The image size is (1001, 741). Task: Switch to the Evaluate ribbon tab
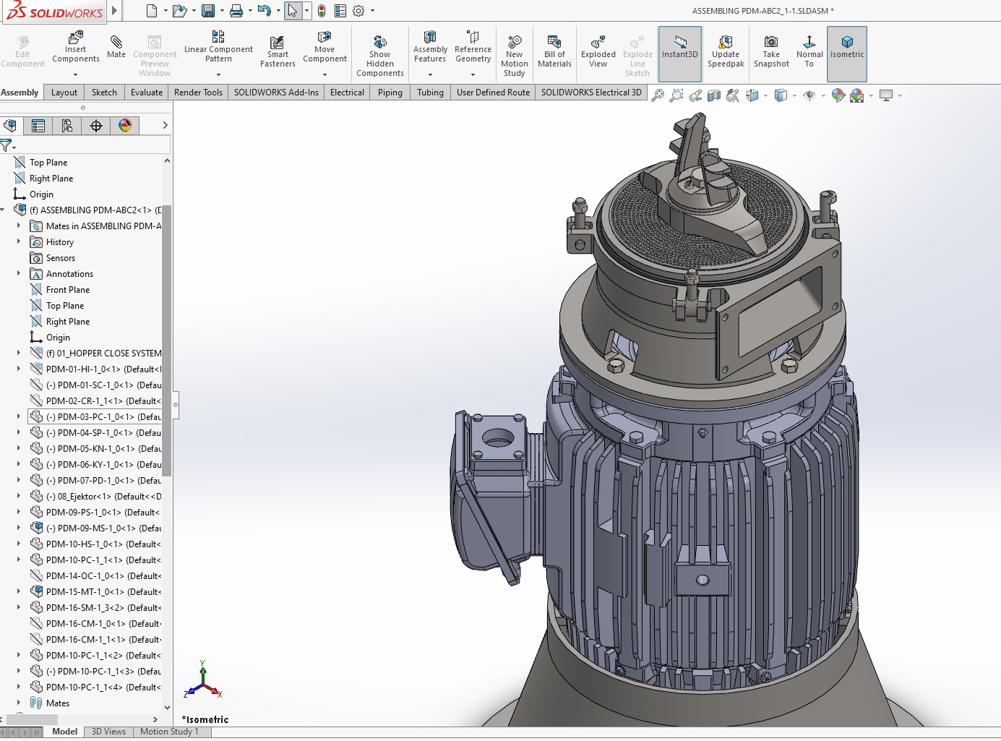pyautogui.click(x=147, y=93)
